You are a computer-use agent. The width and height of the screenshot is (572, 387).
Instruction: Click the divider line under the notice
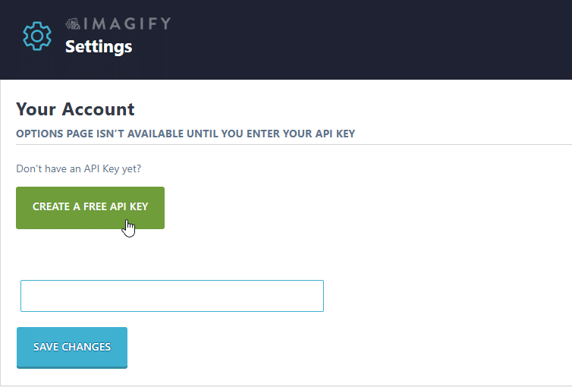(x=294, y=144)
